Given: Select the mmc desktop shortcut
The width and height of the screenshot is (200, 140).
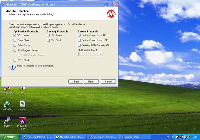Looking at the screenshot, I should pyautogui.click(x=23, y=90).
